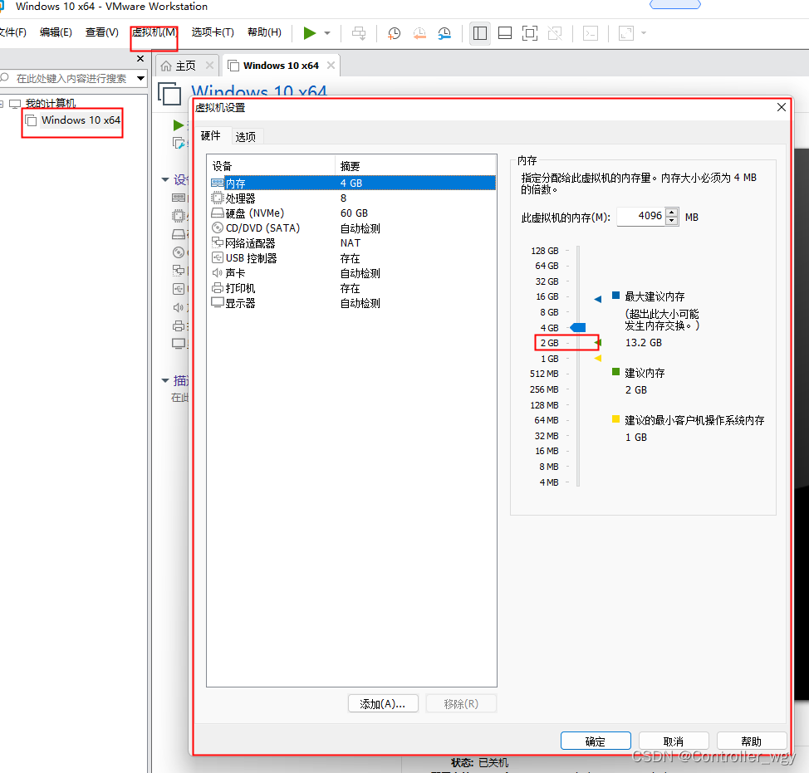Toggle the library sidebar view icon
This screenshot has width=809, height=773.
coord(480,33)
